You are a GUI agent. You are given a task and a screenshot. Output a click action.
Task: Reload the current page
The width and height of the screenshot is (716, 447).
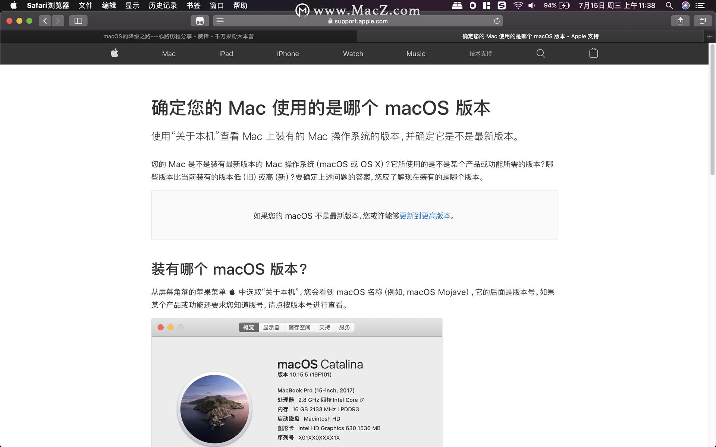point(497,21)
